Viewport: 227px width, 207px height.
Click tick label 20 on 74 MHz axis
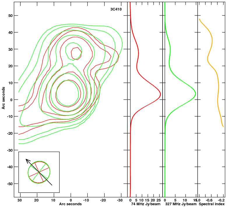153,200
